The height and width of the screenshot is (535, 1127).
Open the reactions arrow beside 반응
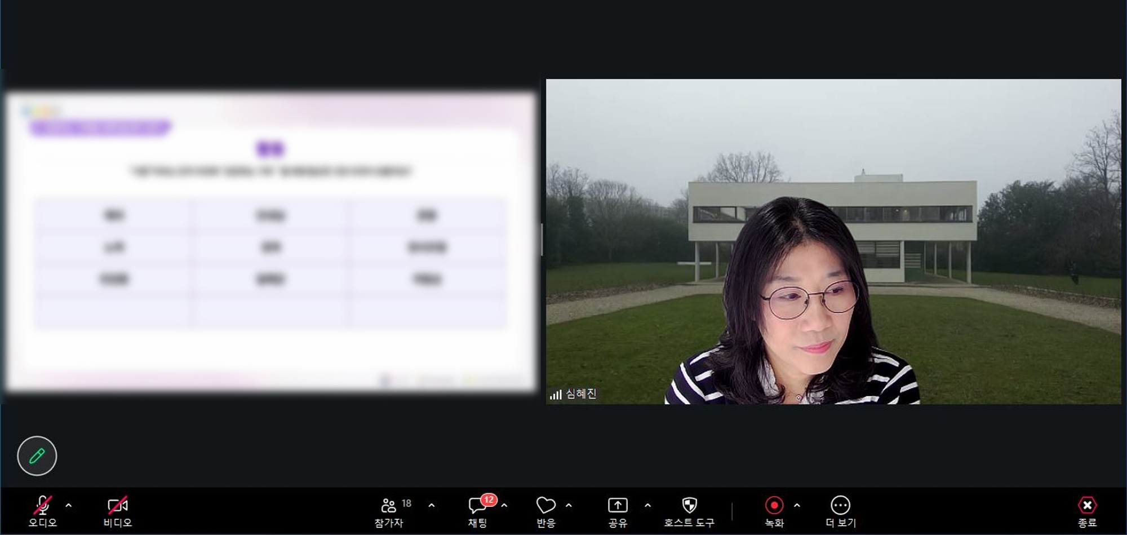point(569,506)
